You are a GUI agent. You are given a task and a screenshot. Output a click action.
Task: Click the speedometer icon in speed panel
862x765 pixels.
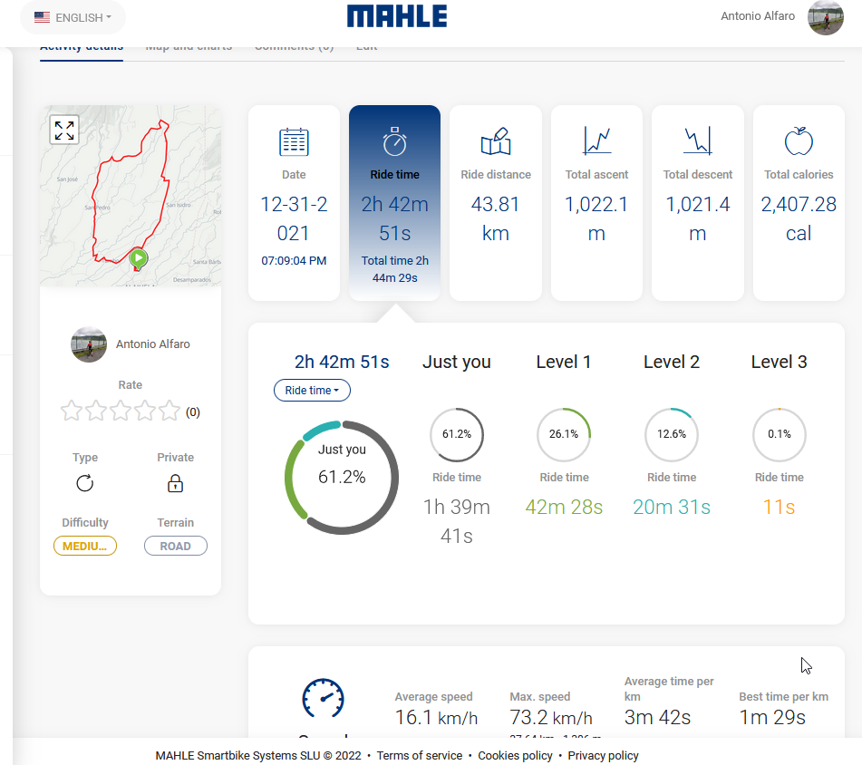point(324,699)
